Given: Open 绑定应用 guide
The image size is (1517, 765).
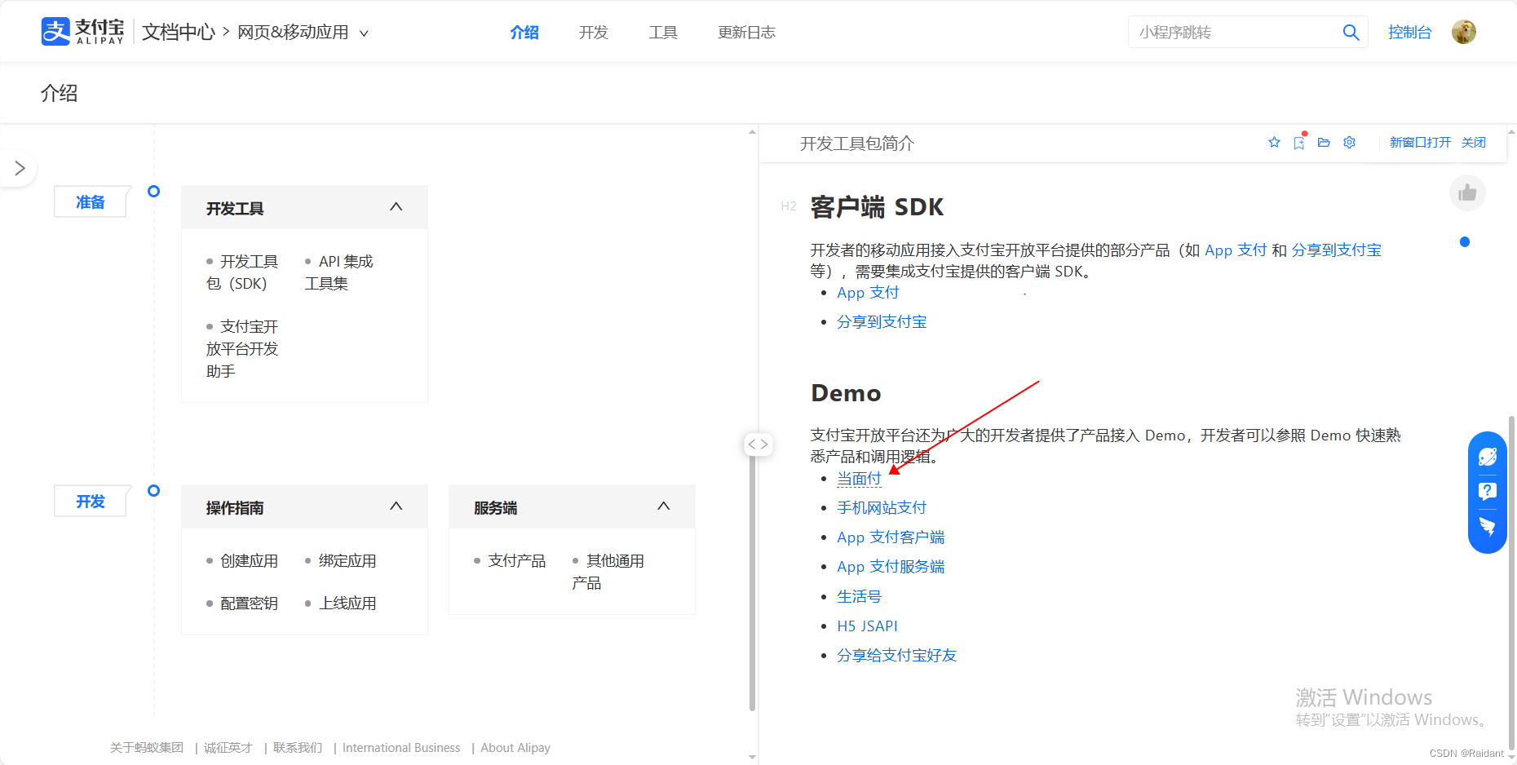Looking at the screenshot, I should click(347, 561).
